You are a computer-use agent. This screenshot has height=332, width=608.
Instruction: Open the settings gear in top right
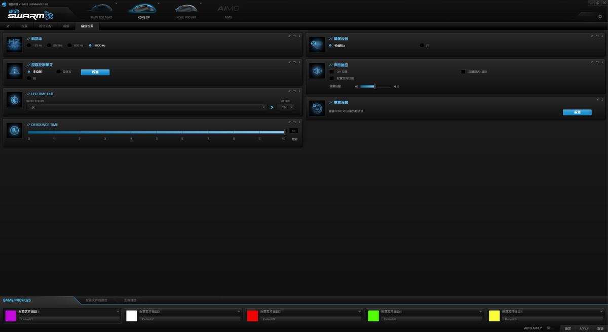(x=600, y=17)
